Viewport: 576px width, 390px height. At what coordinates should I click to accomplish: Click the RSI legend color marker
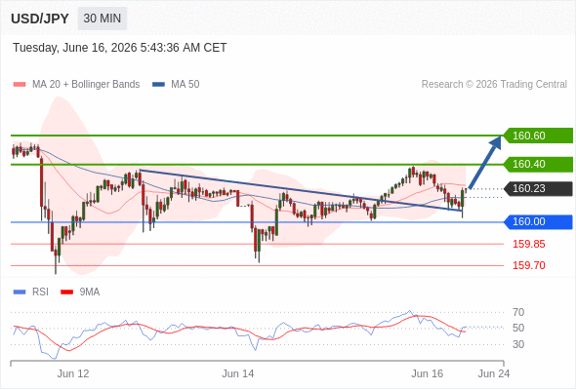pos(20,292)
